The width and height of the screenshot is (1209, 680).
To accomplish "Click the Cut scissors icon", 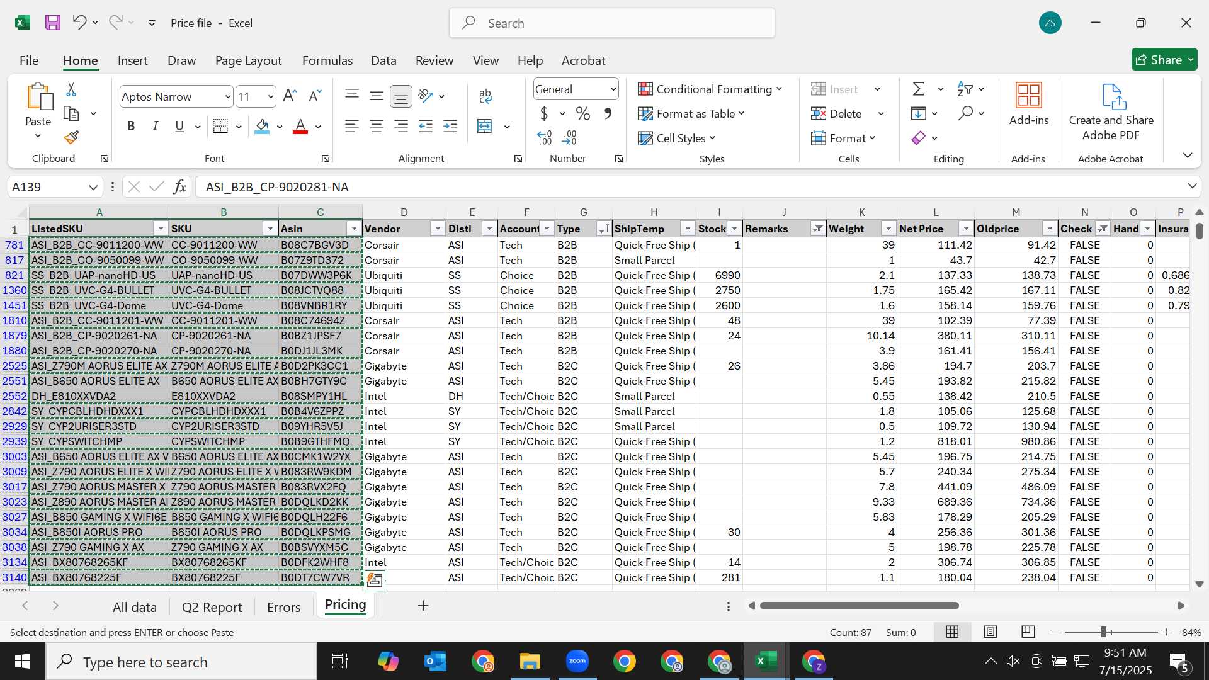I will (71, 89).
